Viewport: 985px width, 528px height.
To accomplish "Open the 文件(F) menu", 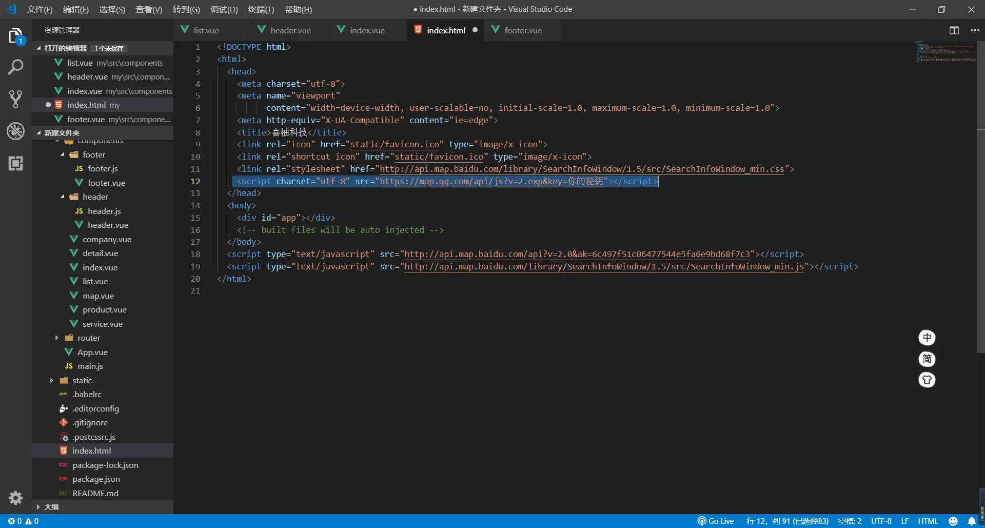I will [40, 9].
